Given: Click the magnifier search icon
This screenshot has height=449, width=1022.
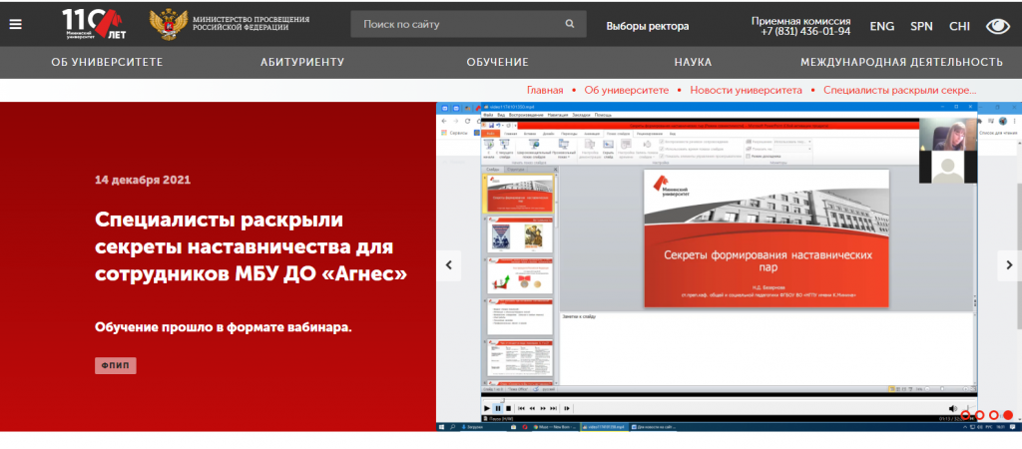Looking at the screenshot, I should tap(570, 24).
